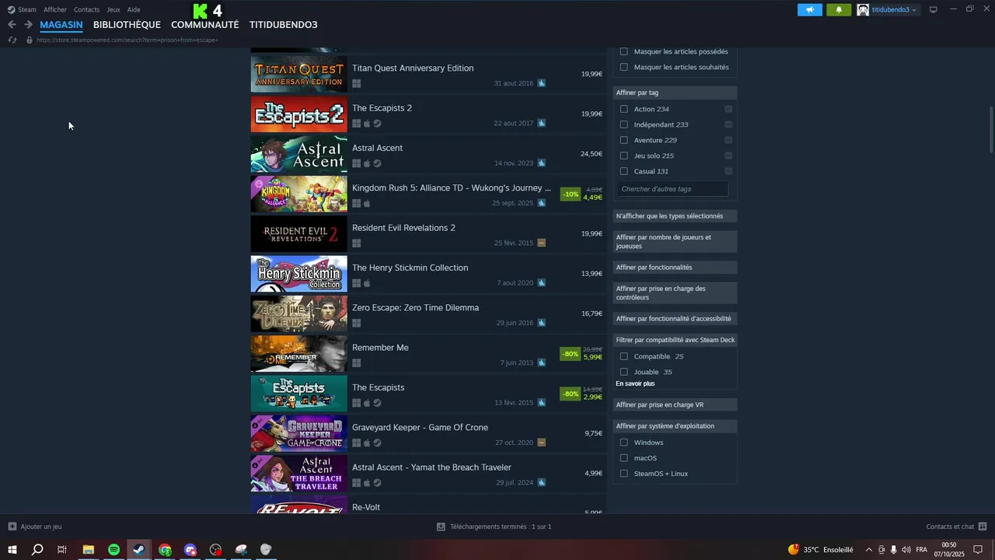
Task: Reload the store page
Action: (12, 40)
